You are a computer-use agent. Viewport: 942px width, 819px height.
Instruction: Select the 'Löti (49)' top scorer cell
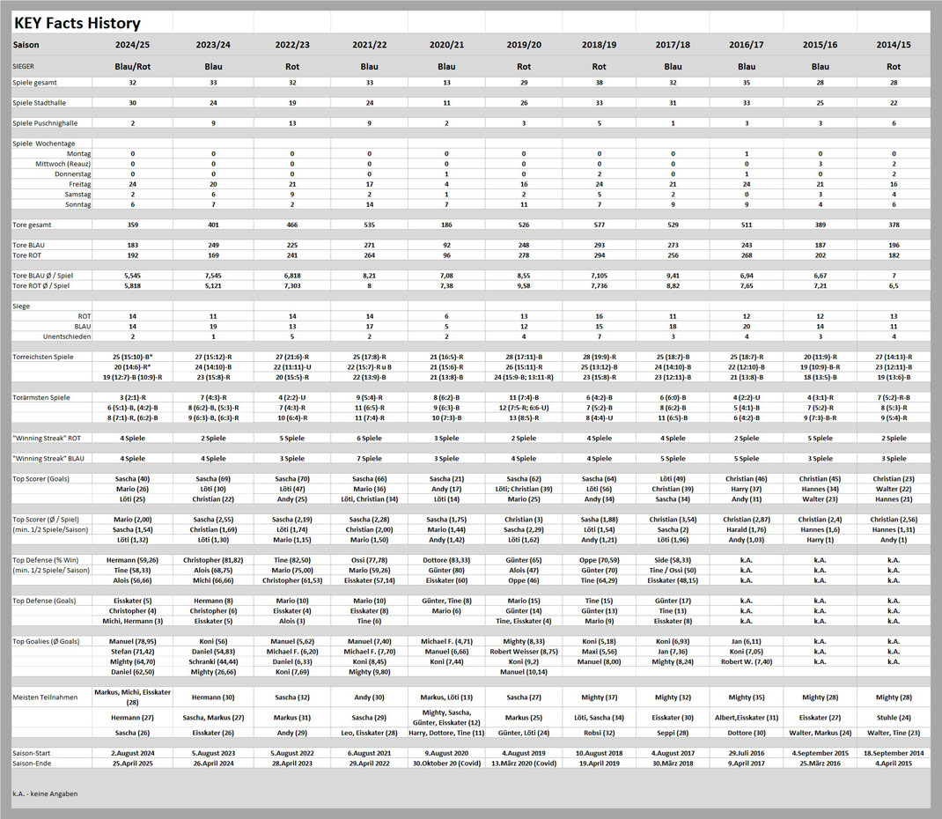(673, 479)
